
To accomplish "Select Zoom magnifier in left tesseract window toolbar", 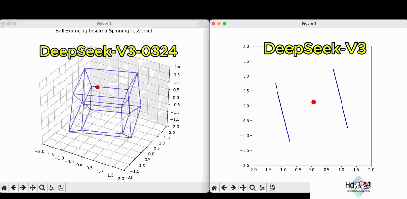I will tap(42, 187).
